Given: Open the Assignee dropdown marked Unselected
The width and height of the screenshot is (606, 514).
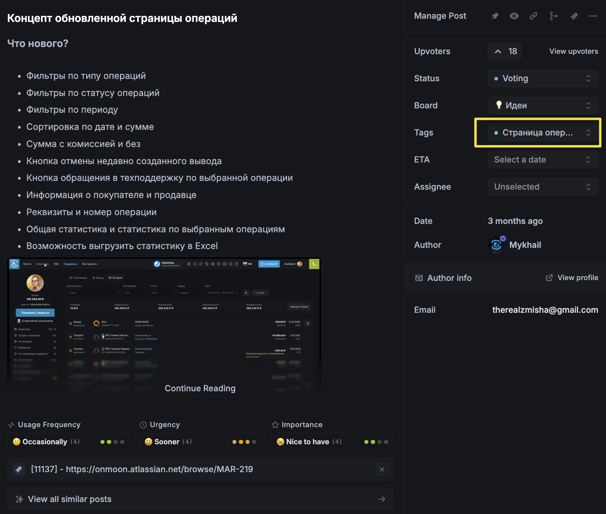Looking at the screenshot, I should [x=543, y=187].
